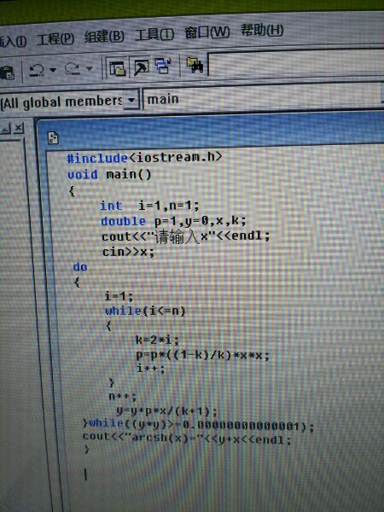Close the left workspace panel
The image size is (384, 512).
click(19, 128)
